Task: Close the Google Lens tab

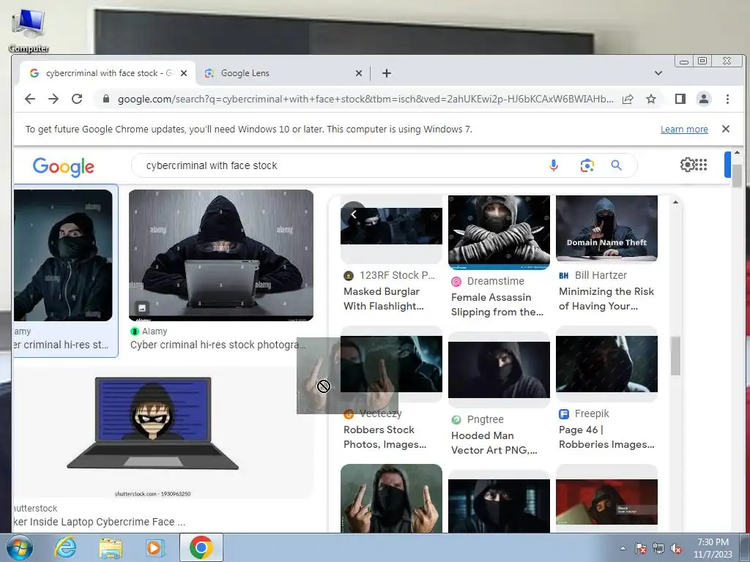Action: click(x=359, y=73)
